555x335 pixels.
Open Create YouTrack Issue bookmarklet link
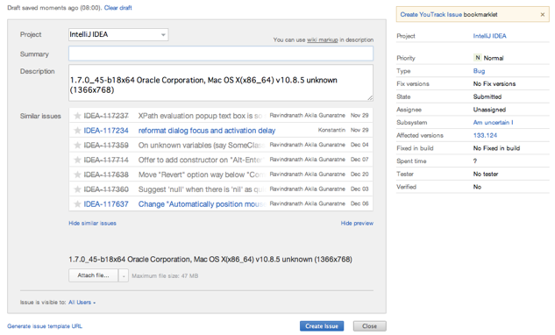click(430, 15)
